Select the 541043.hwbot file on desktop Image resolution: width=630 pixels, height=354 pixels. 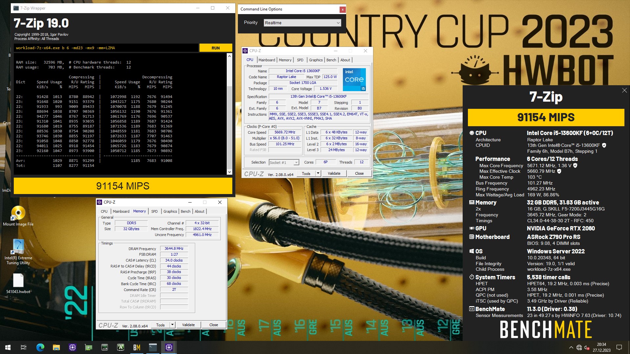[x=18, y=284]
